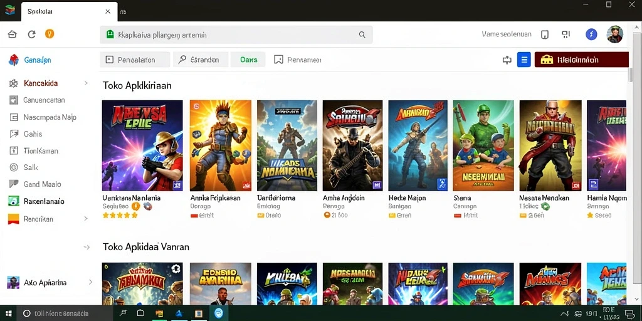Select the blue list view icon
The height and width of the screenshot is (321, 642).
524,60
